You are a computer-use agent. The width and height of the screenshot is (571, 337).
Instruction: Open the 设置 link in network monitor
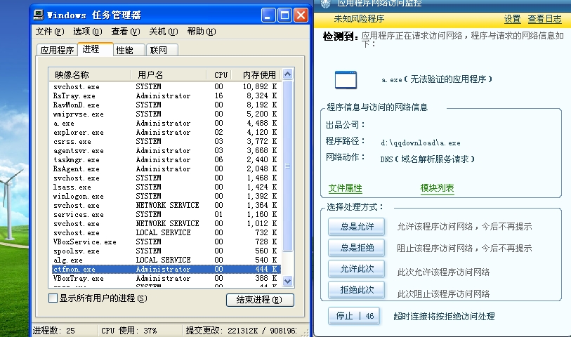[513, 19]
